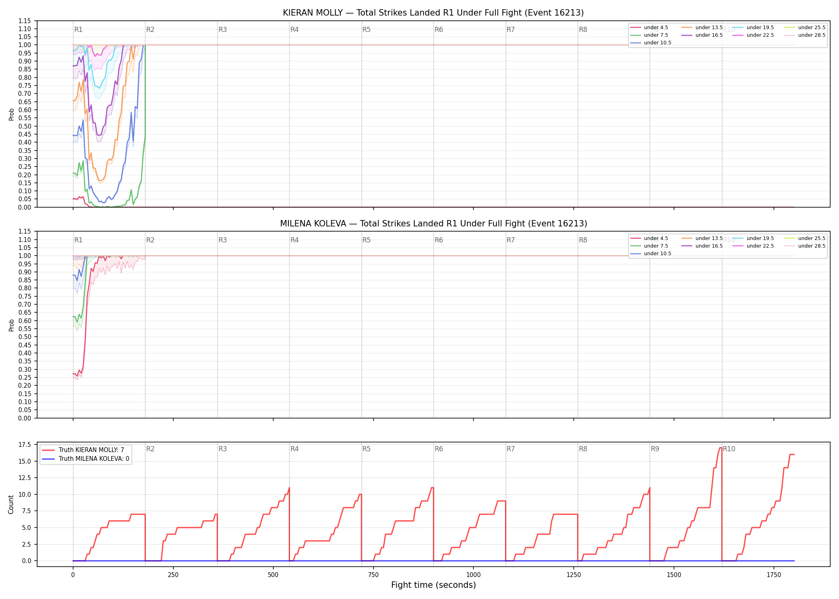Screen dimensions: 839x599
Task: Click 10.0 tick on Count axis
Action: (x=25, y=494)
